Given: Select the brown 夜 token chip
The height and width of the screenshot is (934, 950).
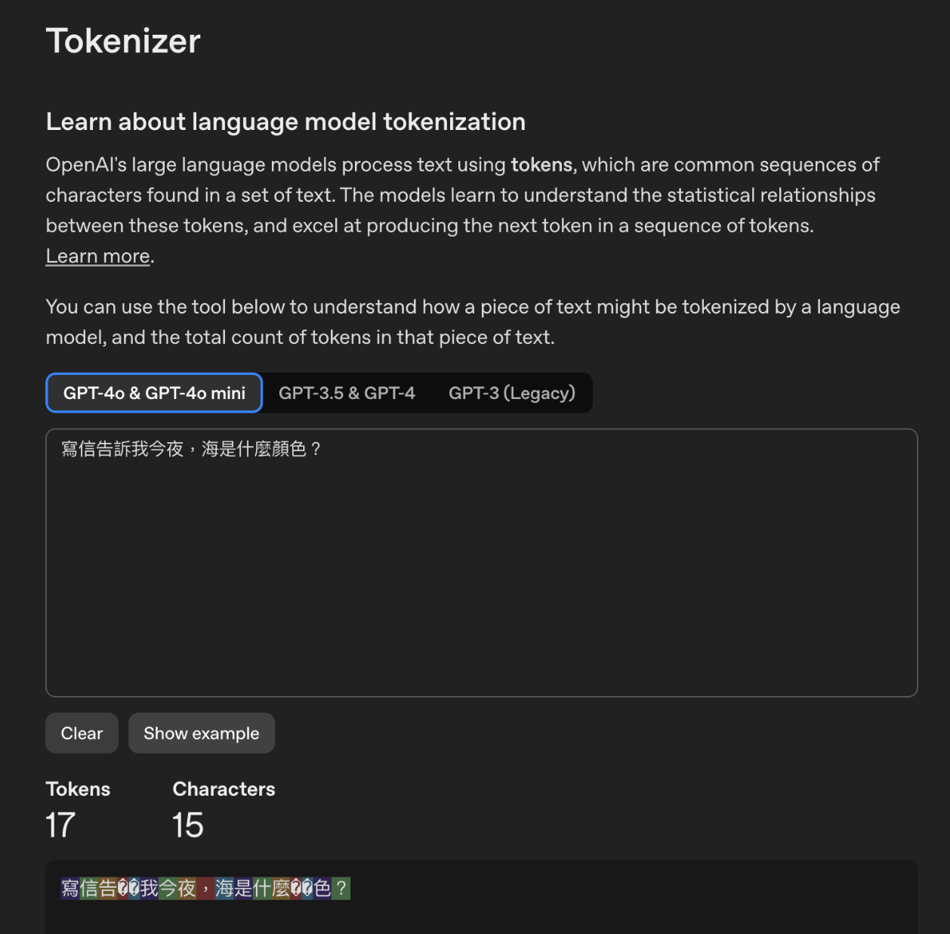Looking at the screenshot, I should coord(187,888).
